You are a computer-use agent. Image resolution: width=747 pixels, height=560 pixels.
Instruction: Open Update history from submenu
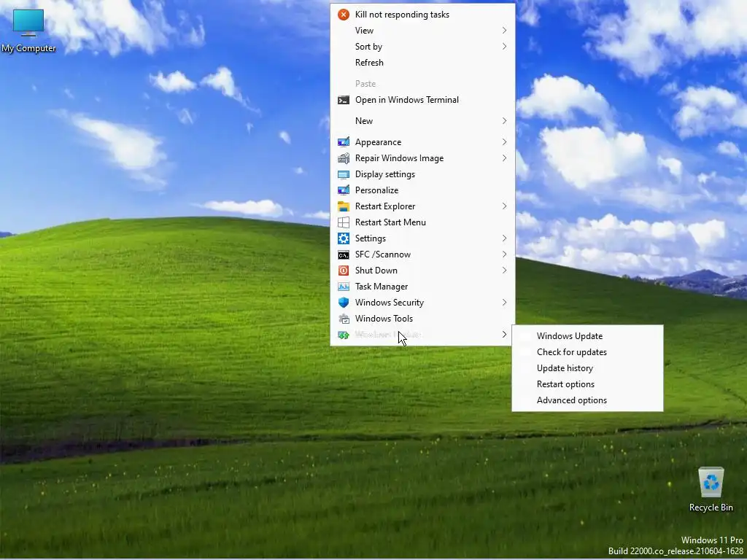click(x=587, y=368)
